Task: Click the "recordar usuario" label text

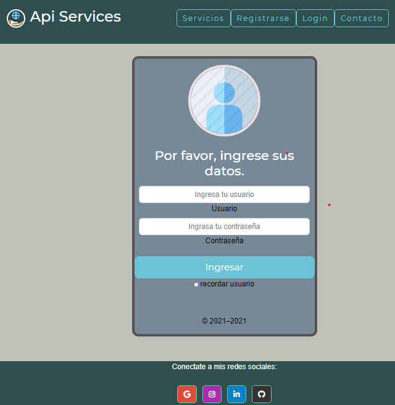Action: click(227, 284)
